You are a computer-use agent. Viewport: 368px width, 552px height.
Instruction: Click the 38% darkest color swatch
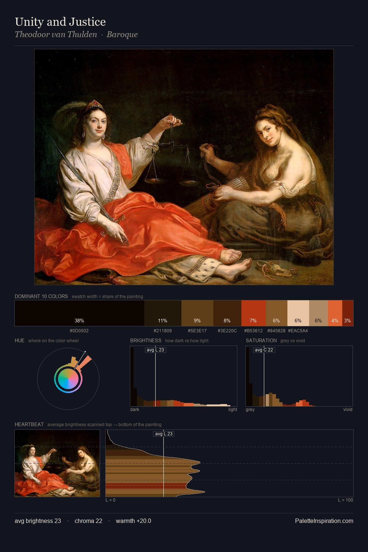[79, 313]
